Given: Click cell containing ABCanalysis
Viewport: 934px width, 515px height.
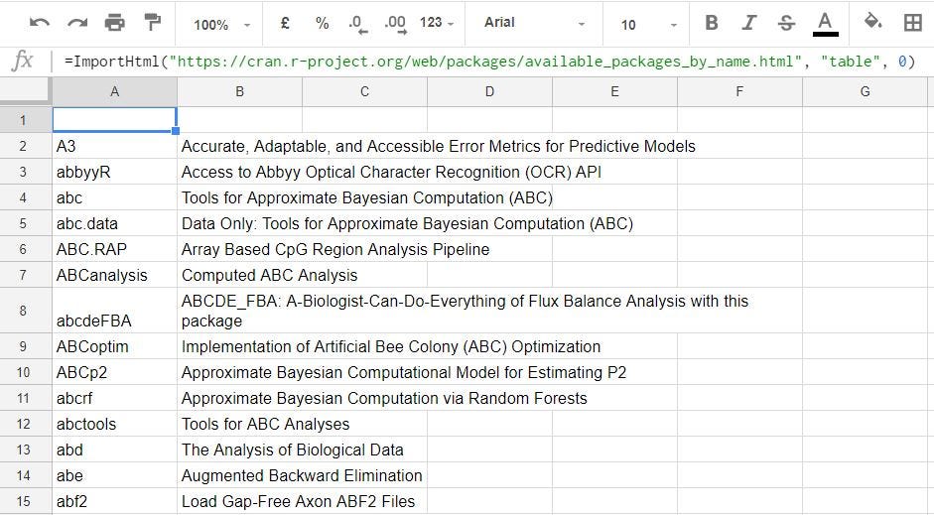Looking at the screenshot, I should pyautogui.click(x=114, y=275).
